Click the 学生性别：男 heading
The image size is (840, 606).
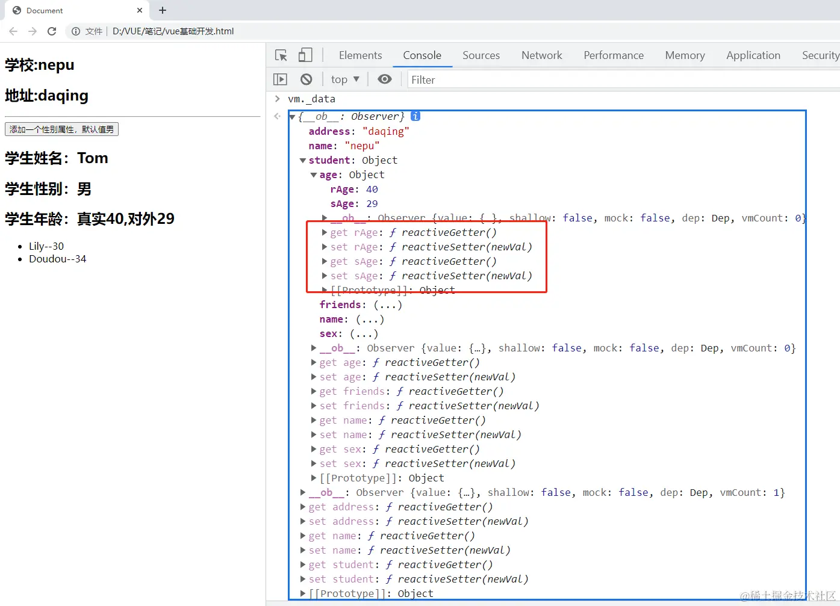pyautogui.click(x=48, y=189)
